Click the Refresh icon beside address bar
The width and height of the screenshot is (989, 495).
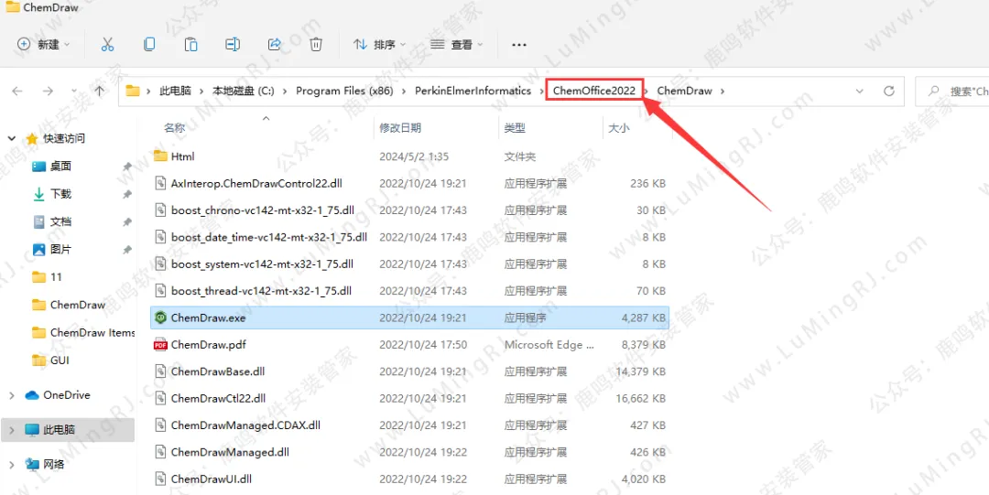click(x=888, y=91)
